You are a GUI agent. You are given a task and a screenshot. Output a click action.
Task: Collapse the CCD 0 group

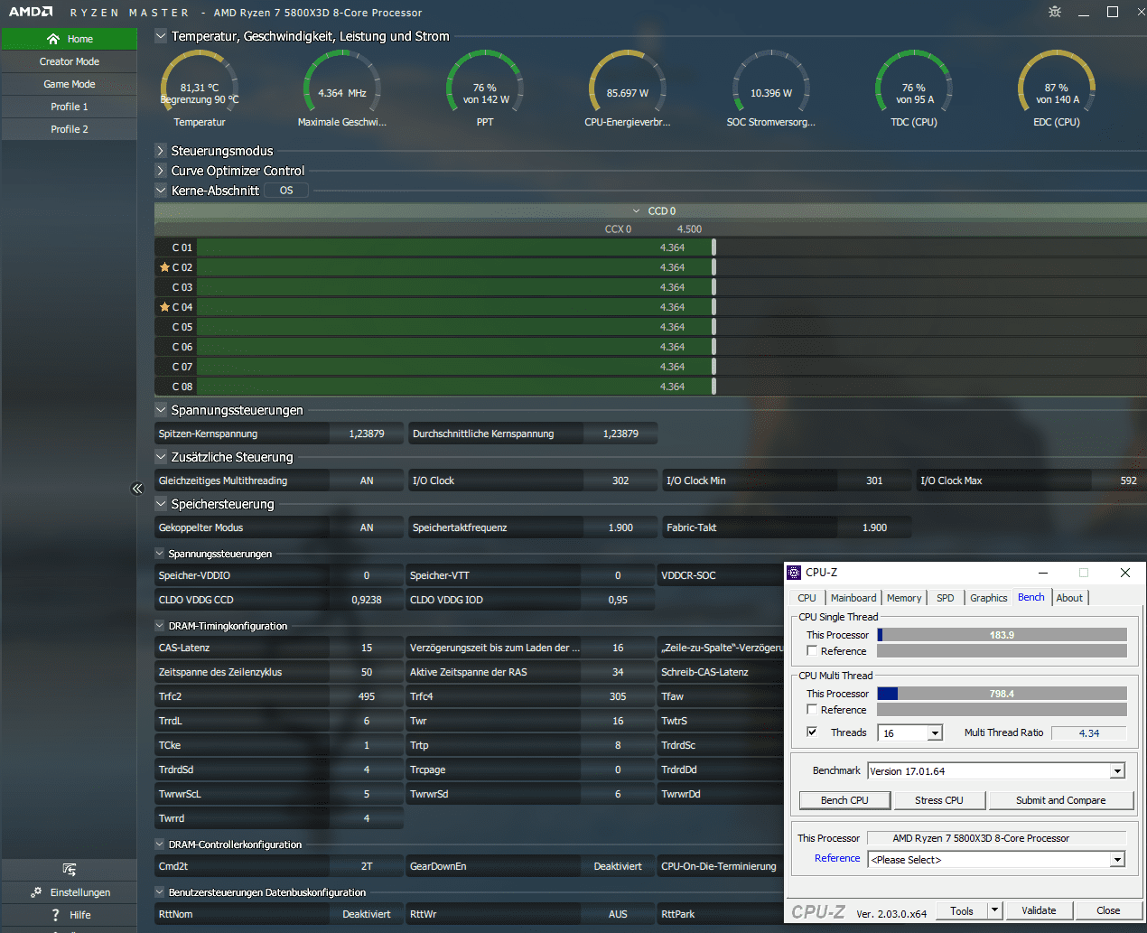click(637, 211)
